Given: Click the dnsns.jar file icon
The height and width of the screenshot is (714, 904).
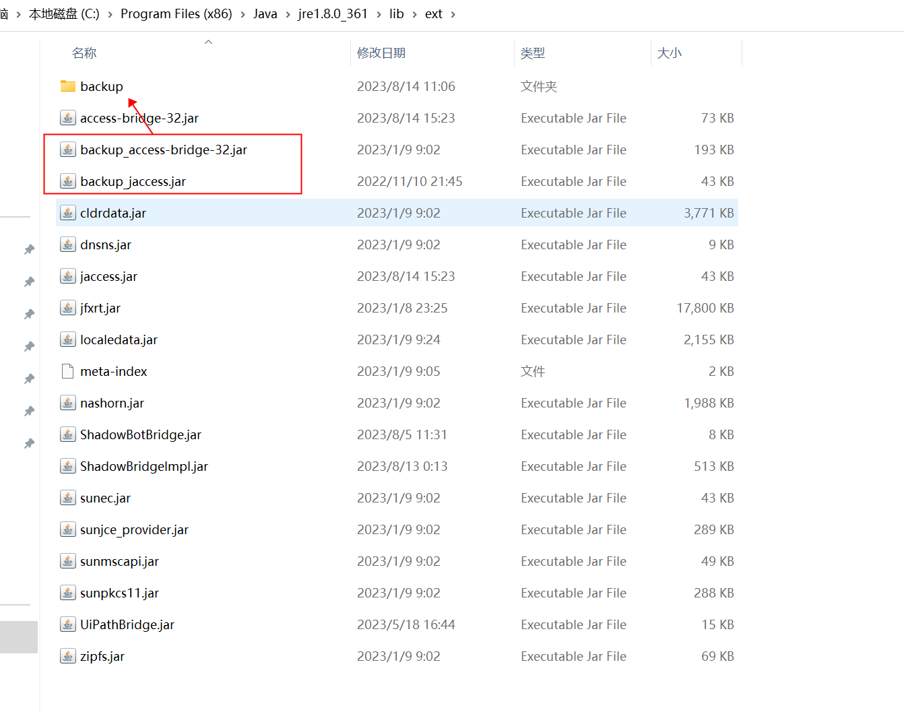Looking at the screenshot, I should [x=67, y=245].
